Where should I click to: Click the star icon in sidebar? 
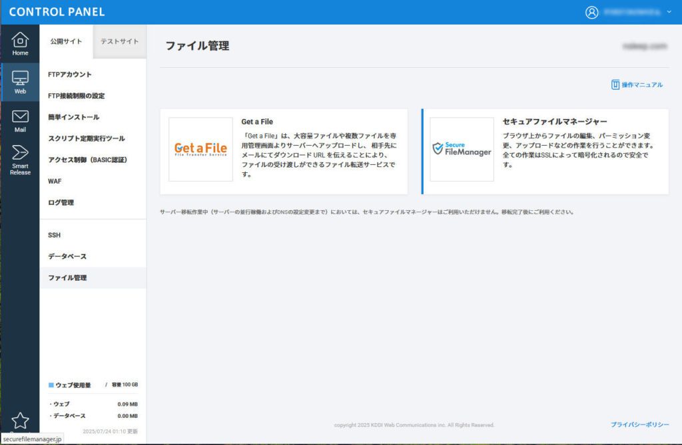pos(20,420)
